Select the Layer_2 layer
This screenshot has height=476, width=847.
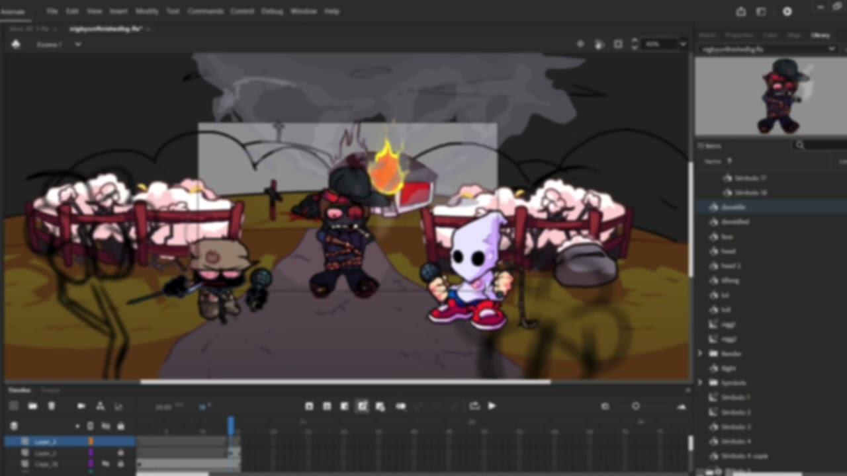(46, 453)
